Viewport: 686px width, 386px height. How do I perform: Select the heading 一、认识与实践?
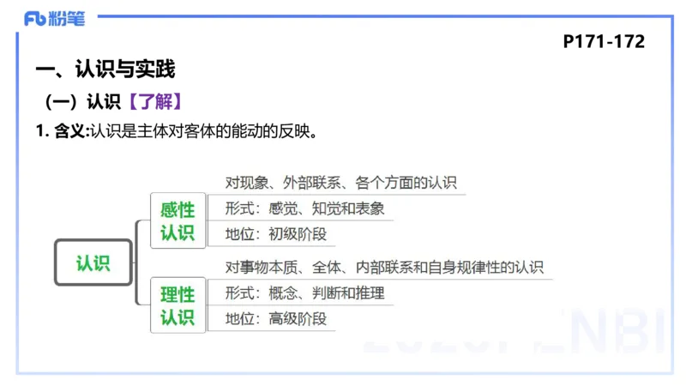[105, 69]
